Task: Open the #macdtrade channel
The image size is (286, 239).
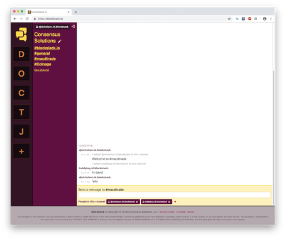Action: click(45, 58)
